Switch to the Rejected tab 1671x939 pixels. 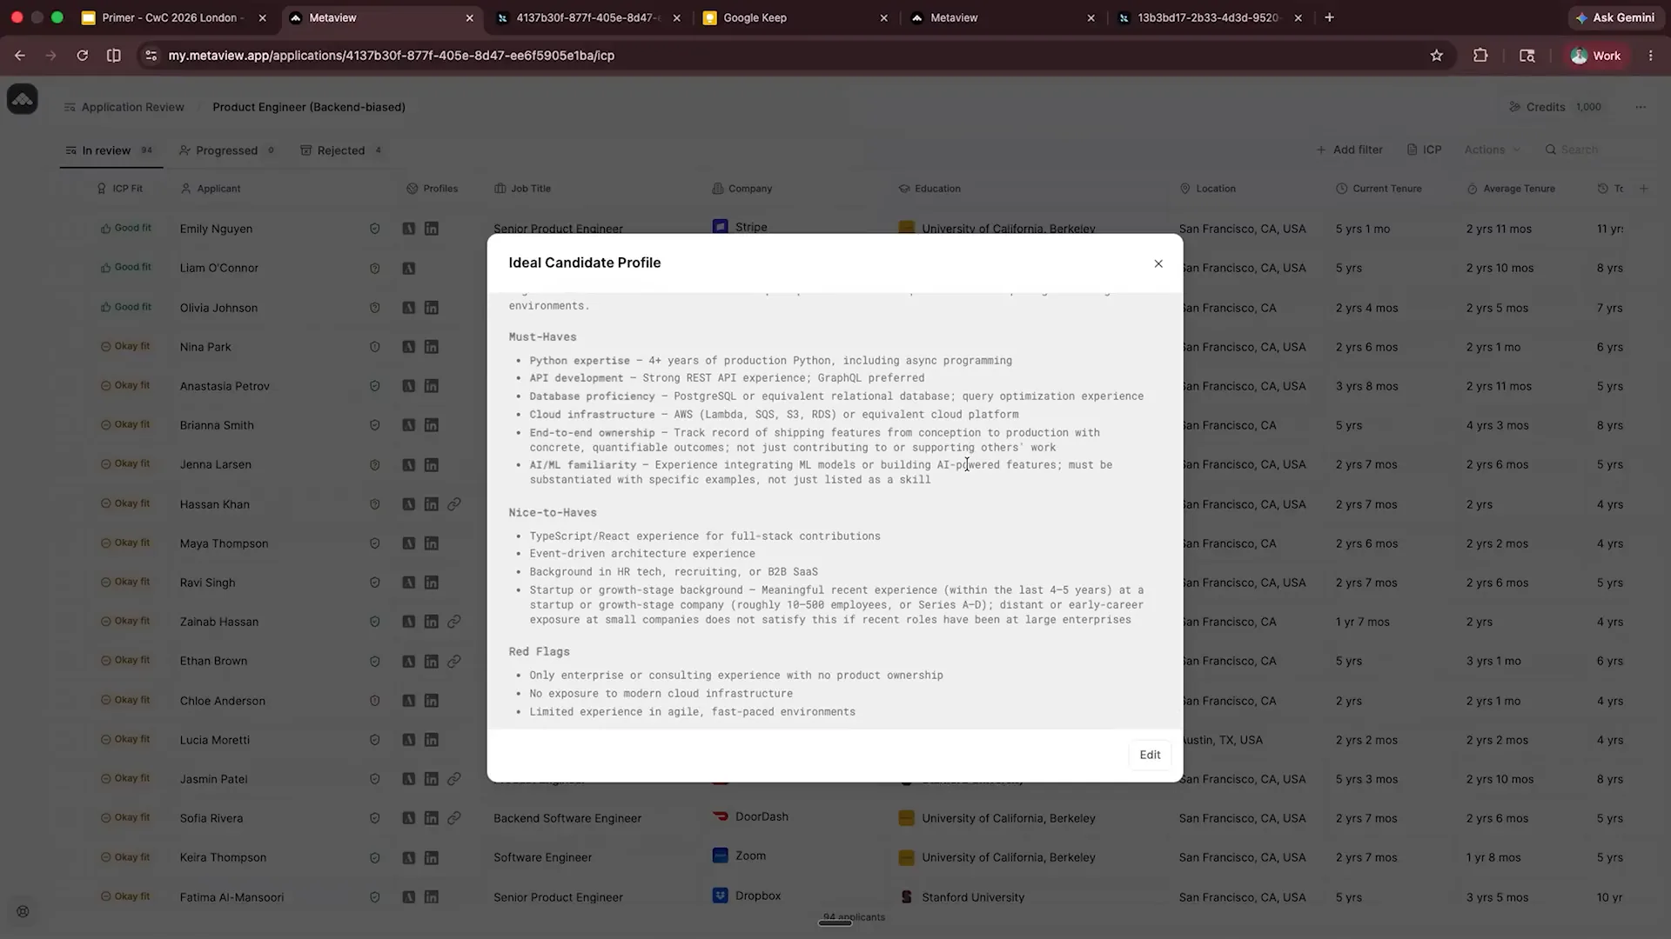click(341, 150)
